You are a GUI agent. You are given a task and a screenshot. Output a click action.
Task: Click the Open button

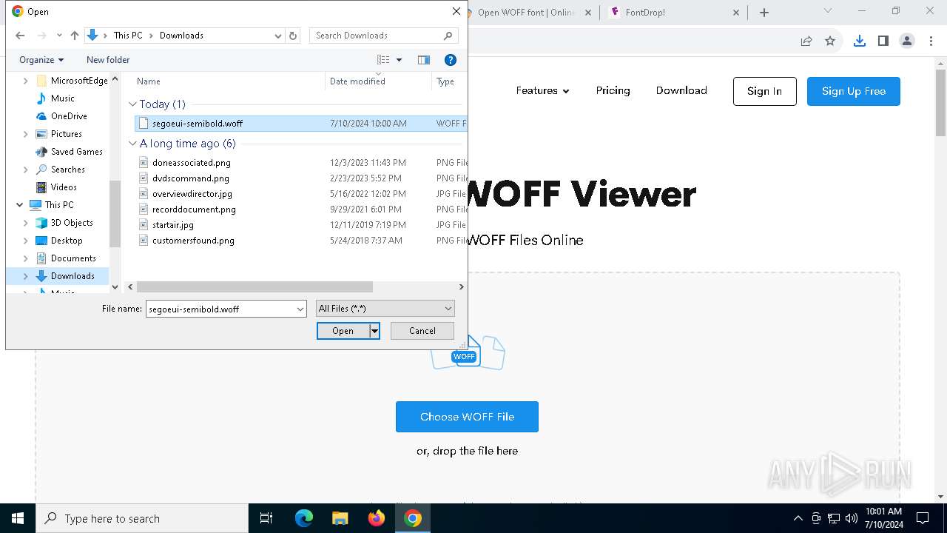(343, 331)
